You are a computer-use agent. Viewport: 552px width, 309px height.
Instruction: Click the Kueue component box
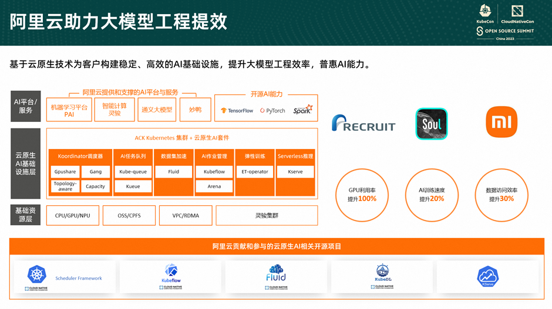133,186
